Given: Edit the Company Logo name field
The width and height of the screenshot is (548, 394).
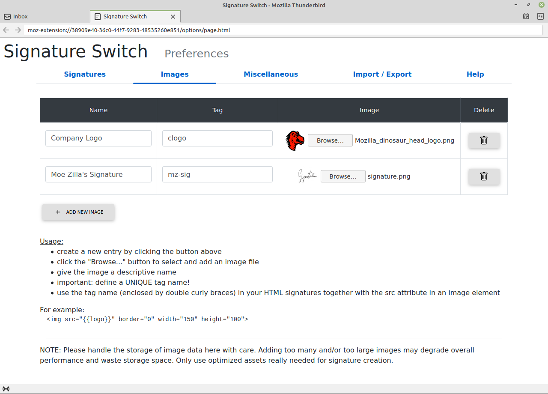Looking at the screenshot, I should [98, 138].
